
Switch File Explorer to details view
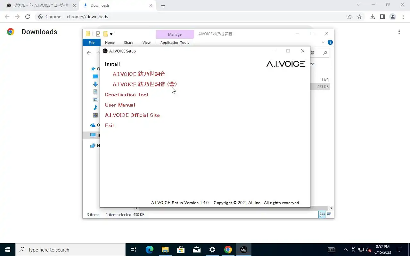(x=322, y=215)
